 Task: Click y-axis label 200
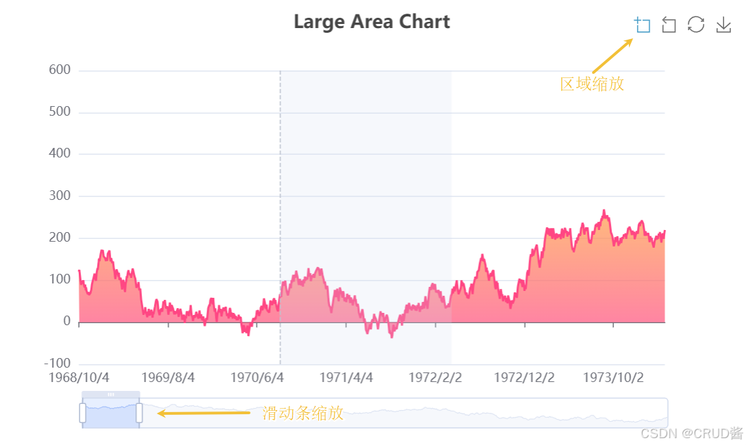pyautogui.click(x=60, y=238)
